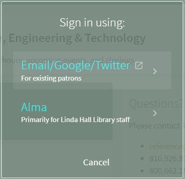
Task: Click the dimmed "Questions?" heading behind the dialog
Action: (x=156, y=104)
